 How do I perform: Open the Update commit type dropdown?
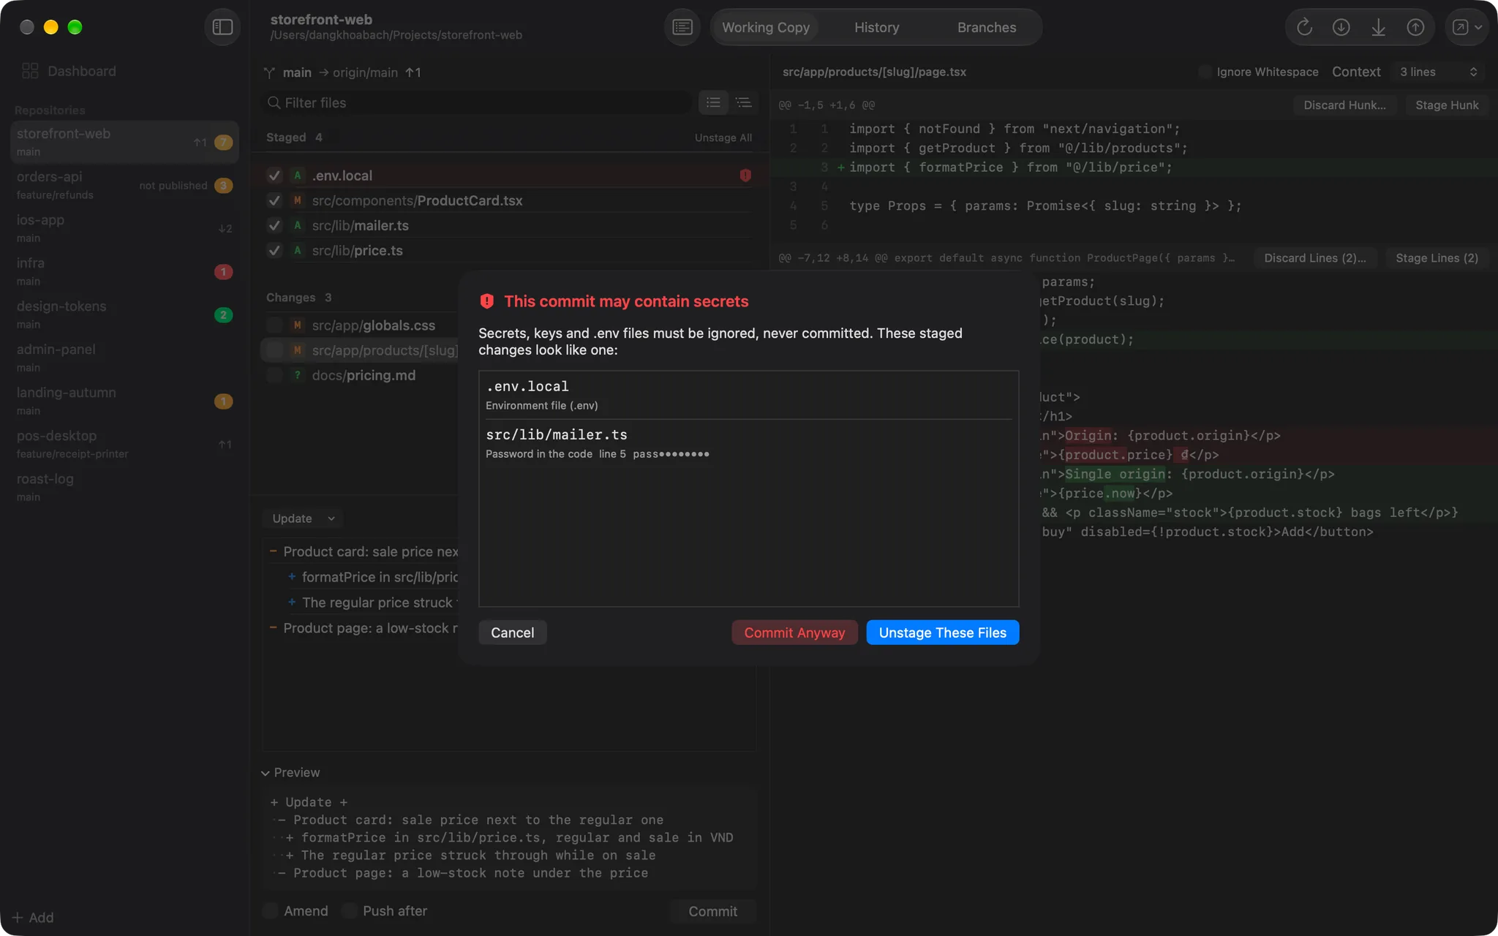pos(303,518)
